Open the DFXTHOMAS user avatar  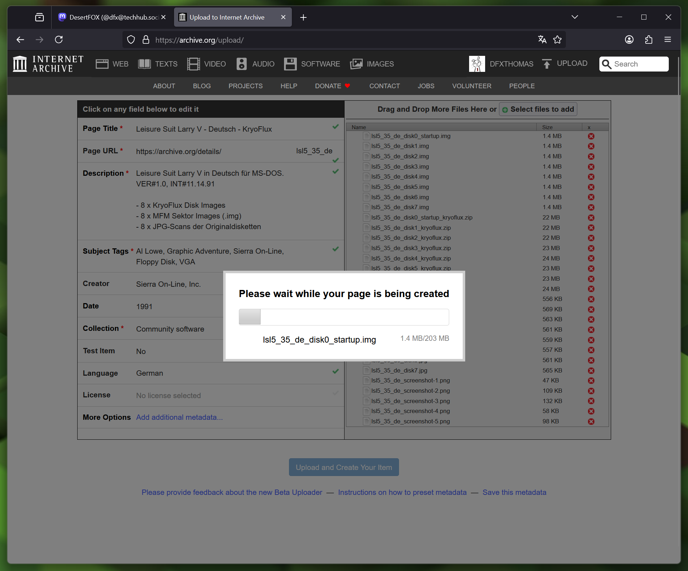(x=477, y=64)
